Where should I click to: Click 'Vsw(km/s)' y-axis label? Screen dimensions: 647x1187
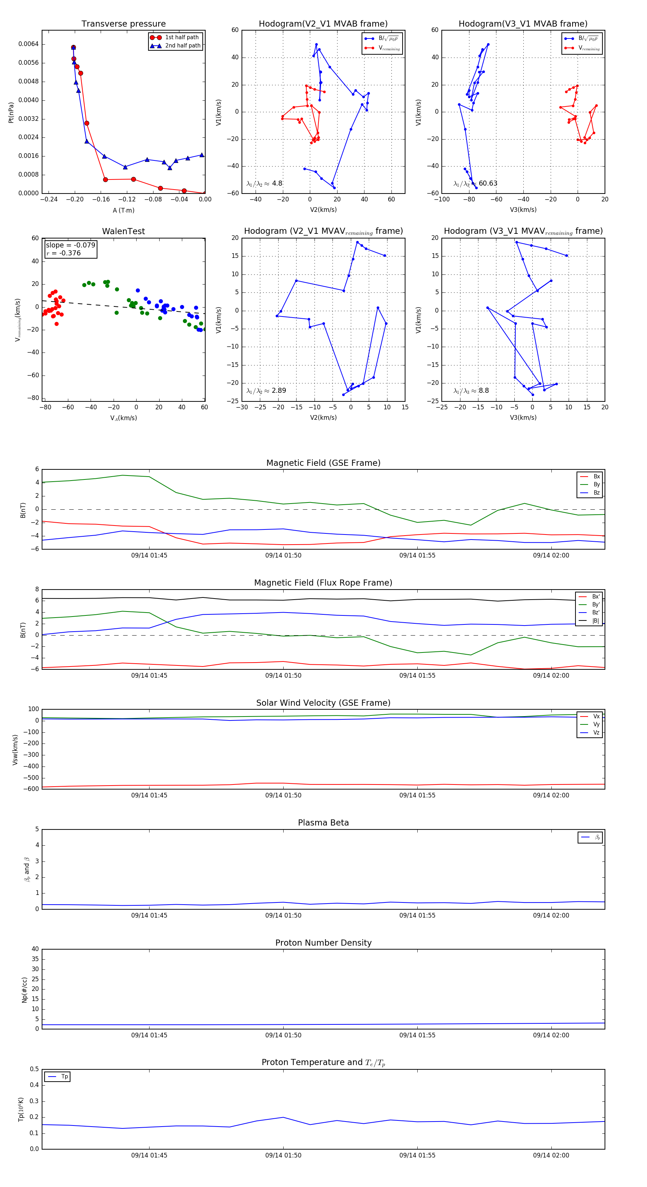pyautogui.click(x=15, y=750)
